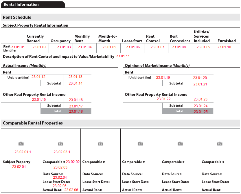Select Lease Start Date field 23.02.05
This screenshot has width=241, height=194.
click(x=60, y=186)
